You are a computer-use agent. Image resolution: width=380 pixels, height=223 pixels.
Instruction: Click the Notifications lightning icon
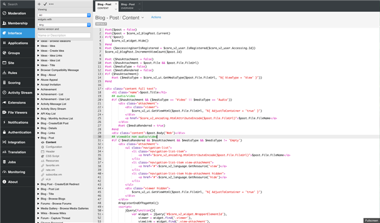(x=4, y=122)
